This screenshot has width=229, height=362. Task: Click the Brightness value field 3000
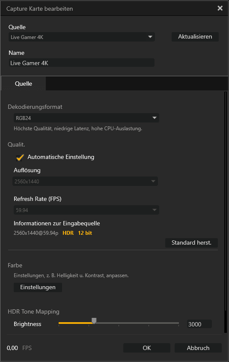199,324
